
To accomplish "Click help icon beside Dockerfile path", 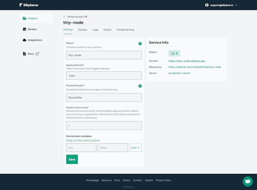I will (x=140, y=86).
